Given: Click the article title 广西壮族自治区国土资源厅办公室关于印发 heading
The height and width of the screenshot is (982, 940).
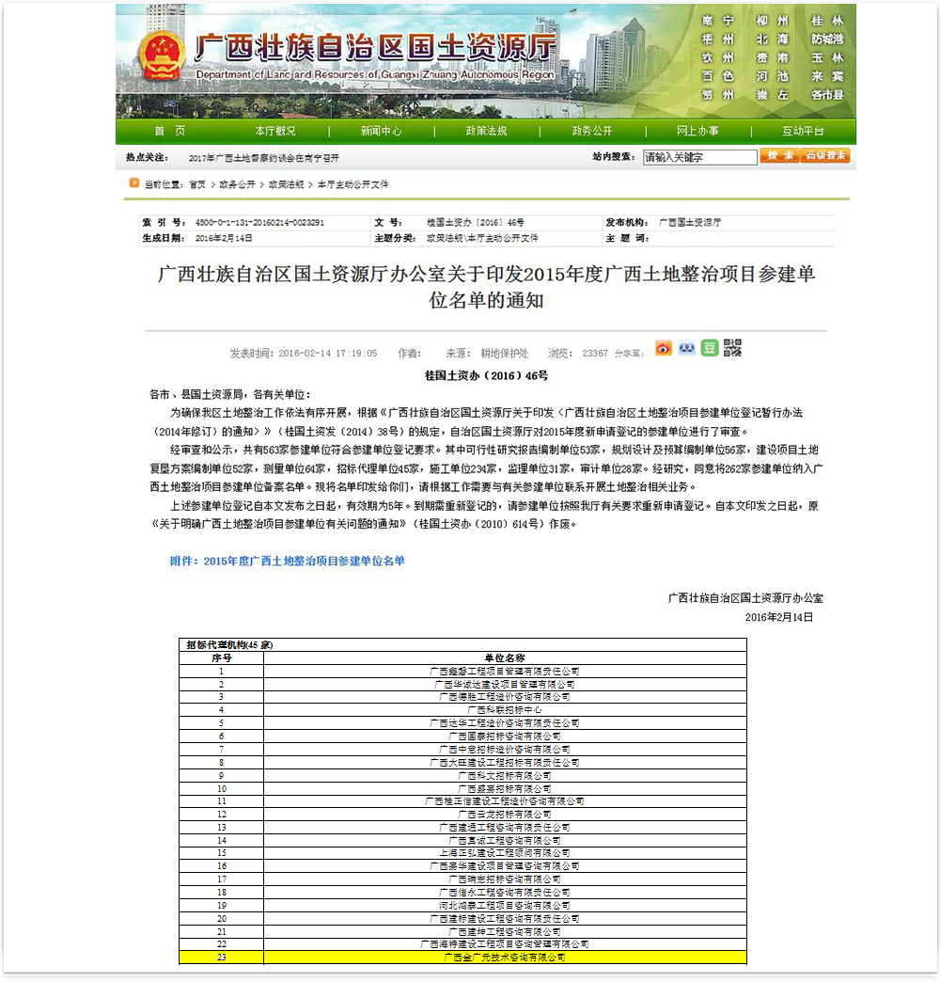Looking at the screenshot, I should [486, 287].
